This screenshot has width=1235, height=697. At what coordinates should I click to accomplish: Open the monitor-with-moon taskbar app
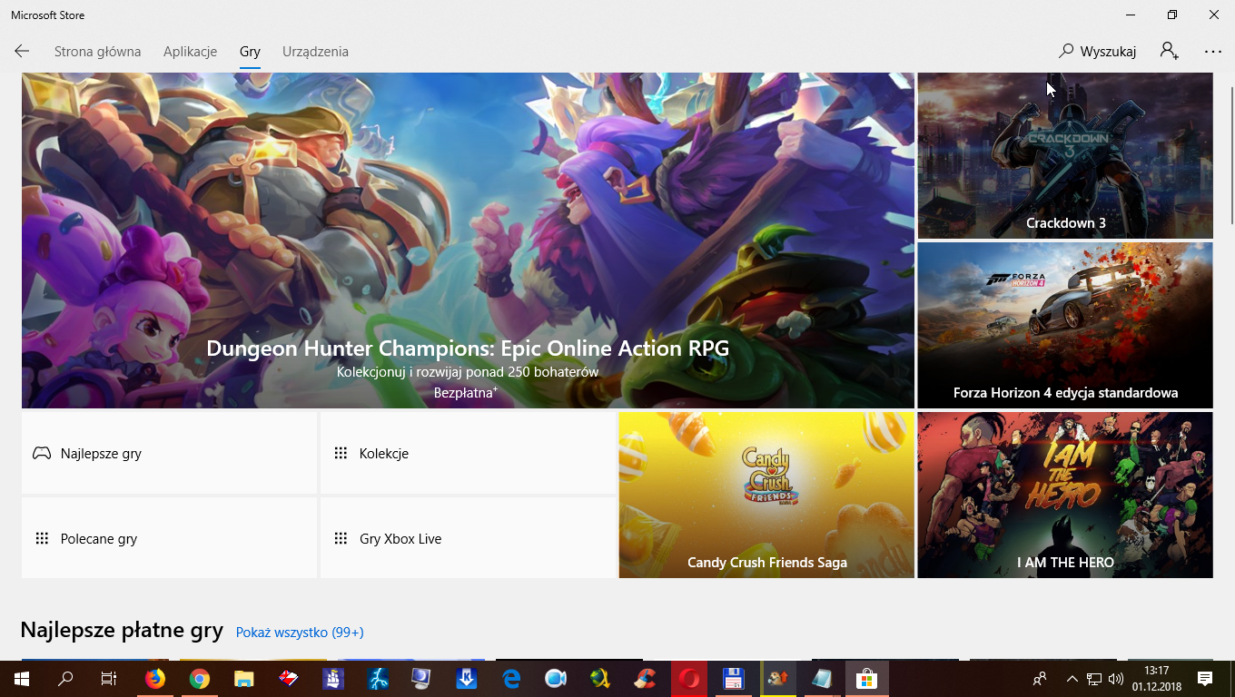tap(422, 678)
